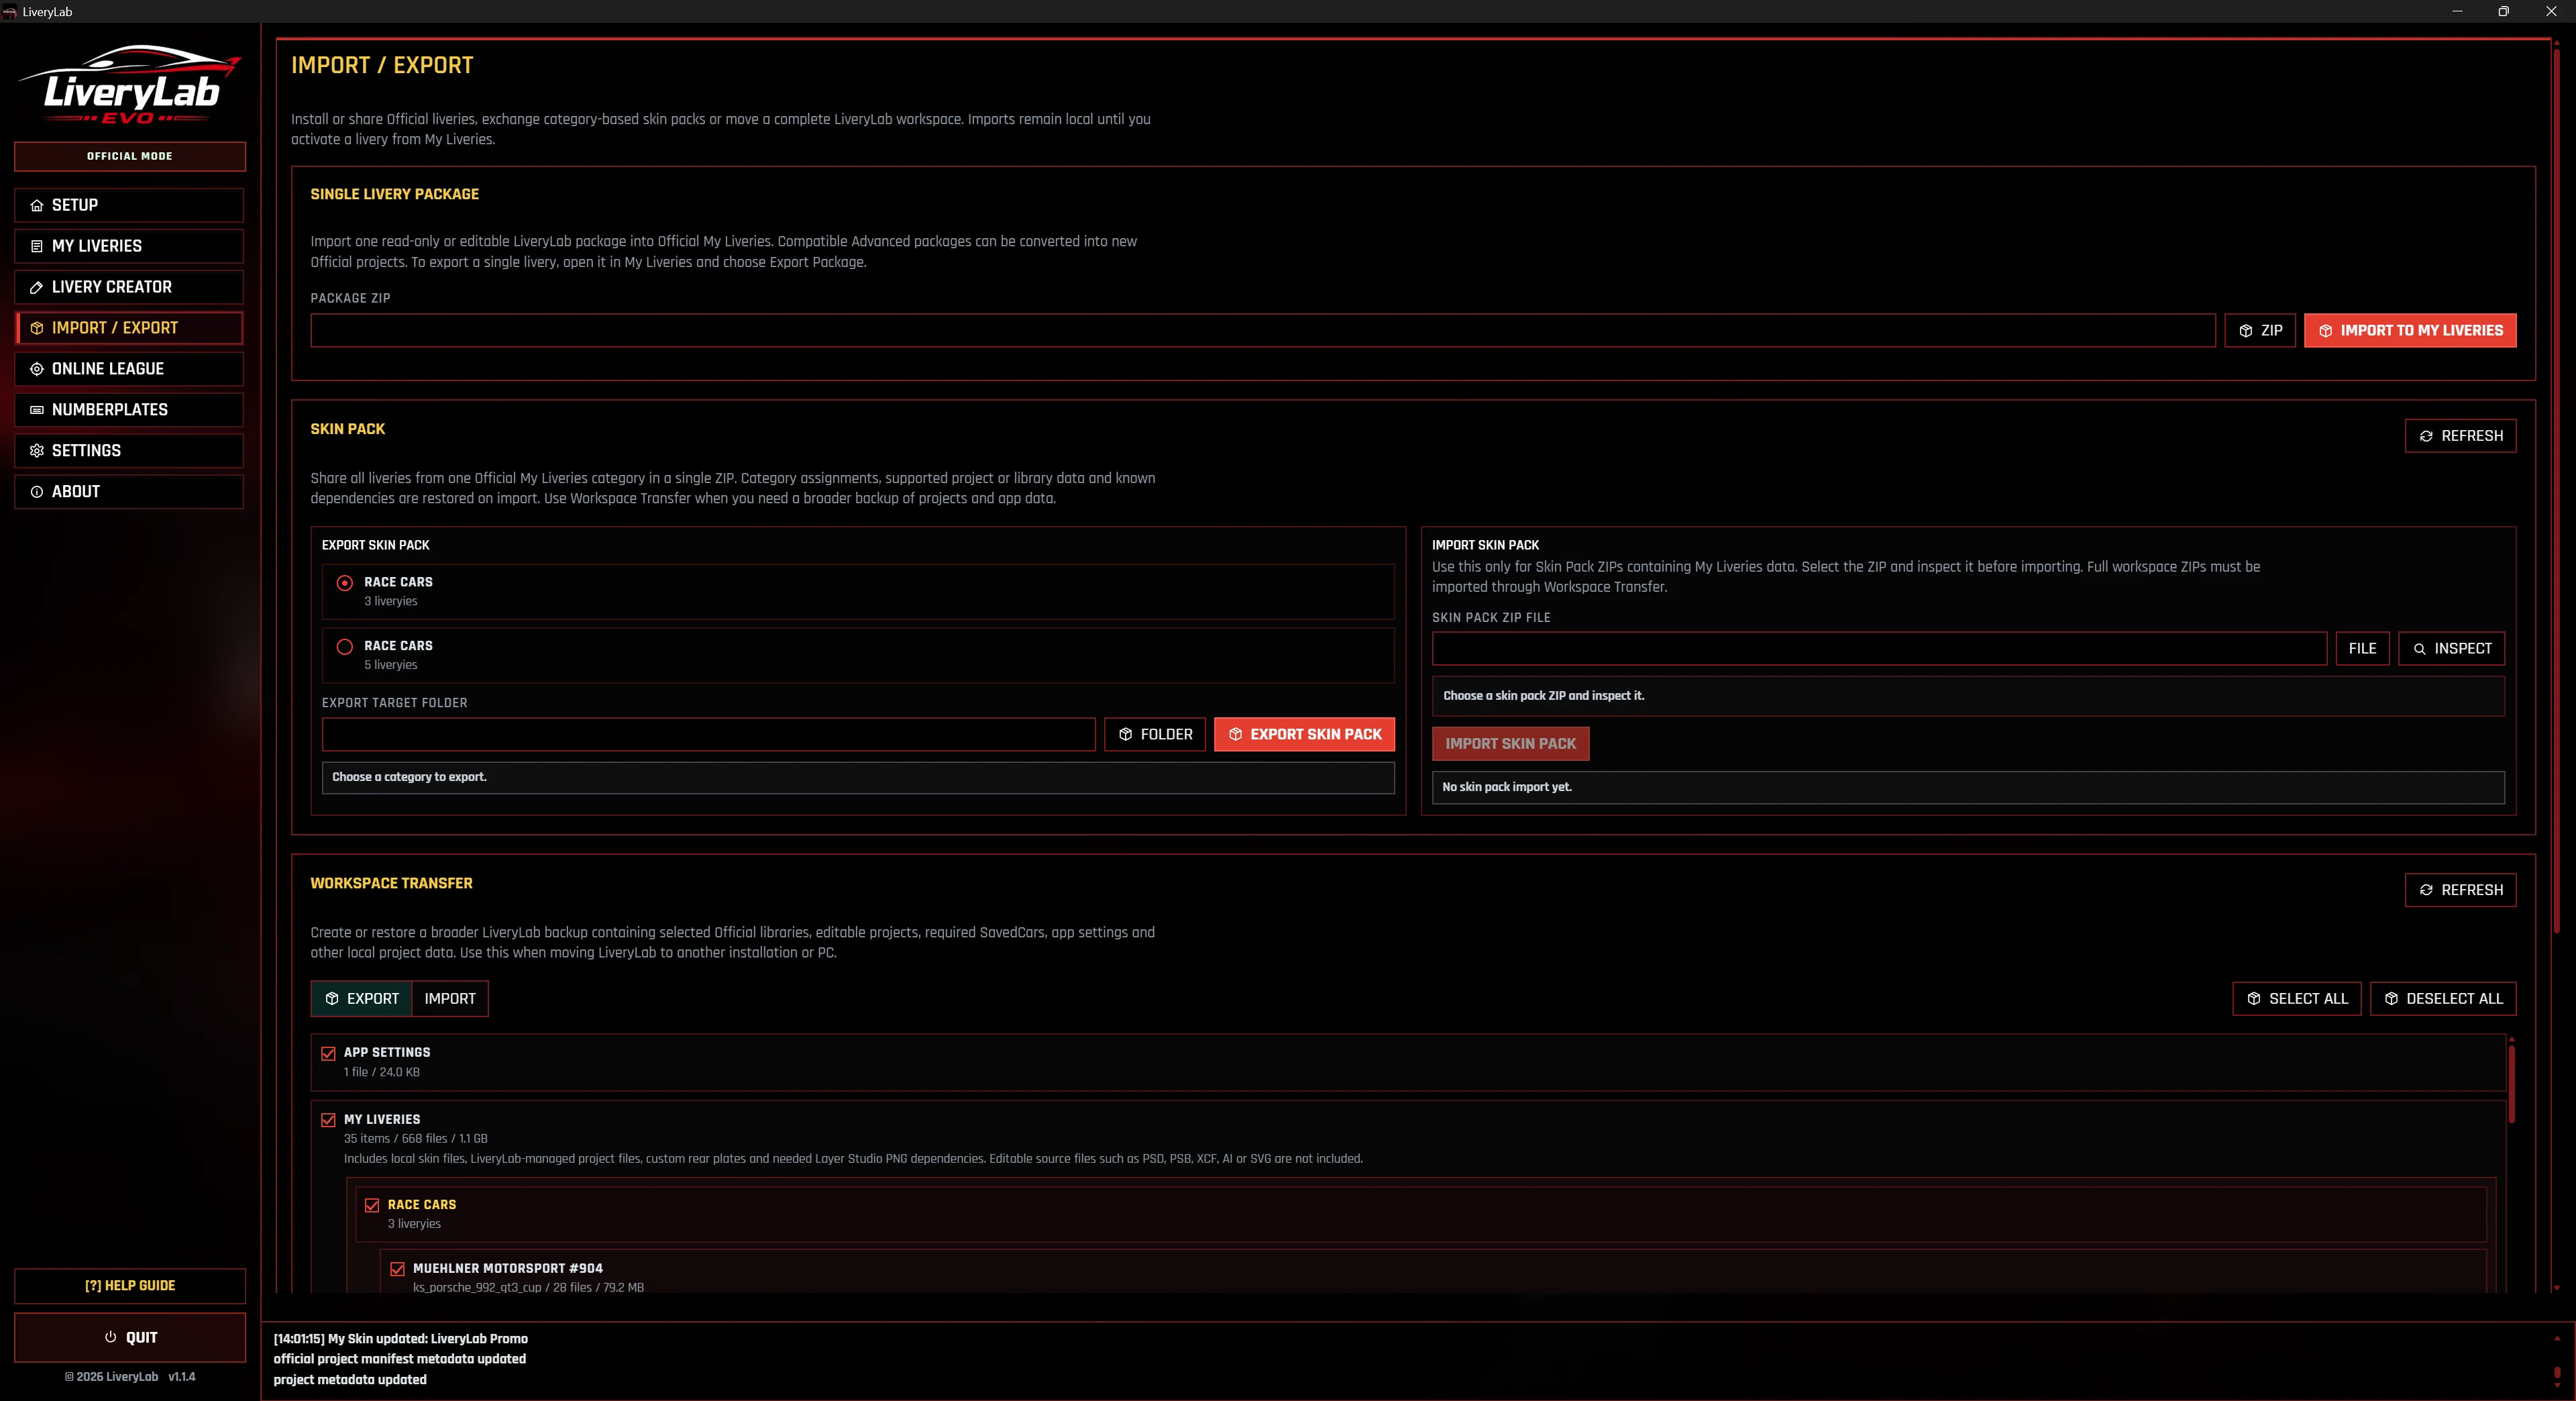The height and width of the screenshot is (1401, 2576).
Task: Select Race Cars 5 liveries radio option
Action: (344, 647)
